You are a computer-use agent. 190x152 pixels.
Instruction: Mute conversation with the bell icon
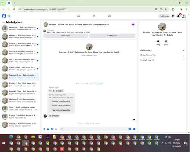(158, 41)
